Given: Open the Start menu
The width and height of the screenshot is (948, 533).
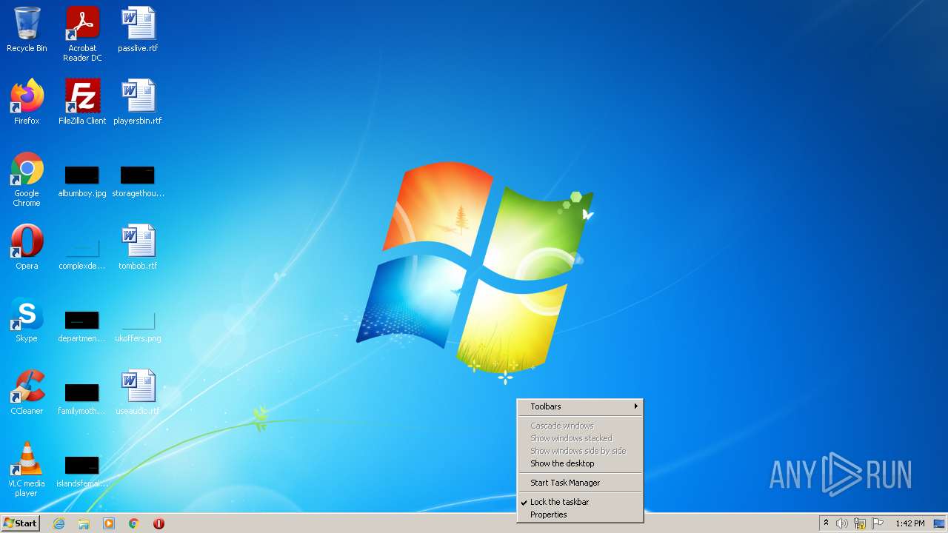Looking at the screenshot, I should click(20, 523).
